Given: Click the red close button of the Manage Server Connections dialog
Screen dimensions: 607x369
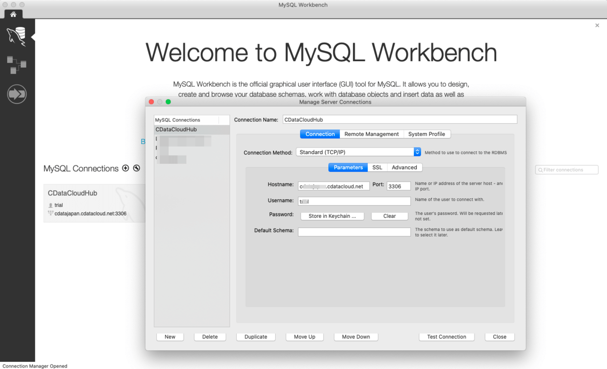Looking at the screenshot, I should (x=151, y=102).
